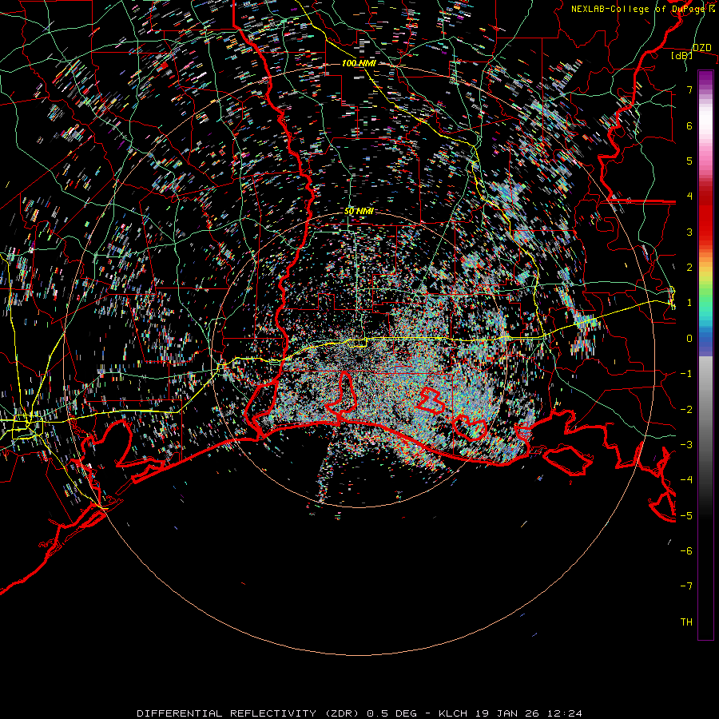Screen dimensions: 719x719
Task: Click the "-6" value on the color scale
Action: [686, 551]
